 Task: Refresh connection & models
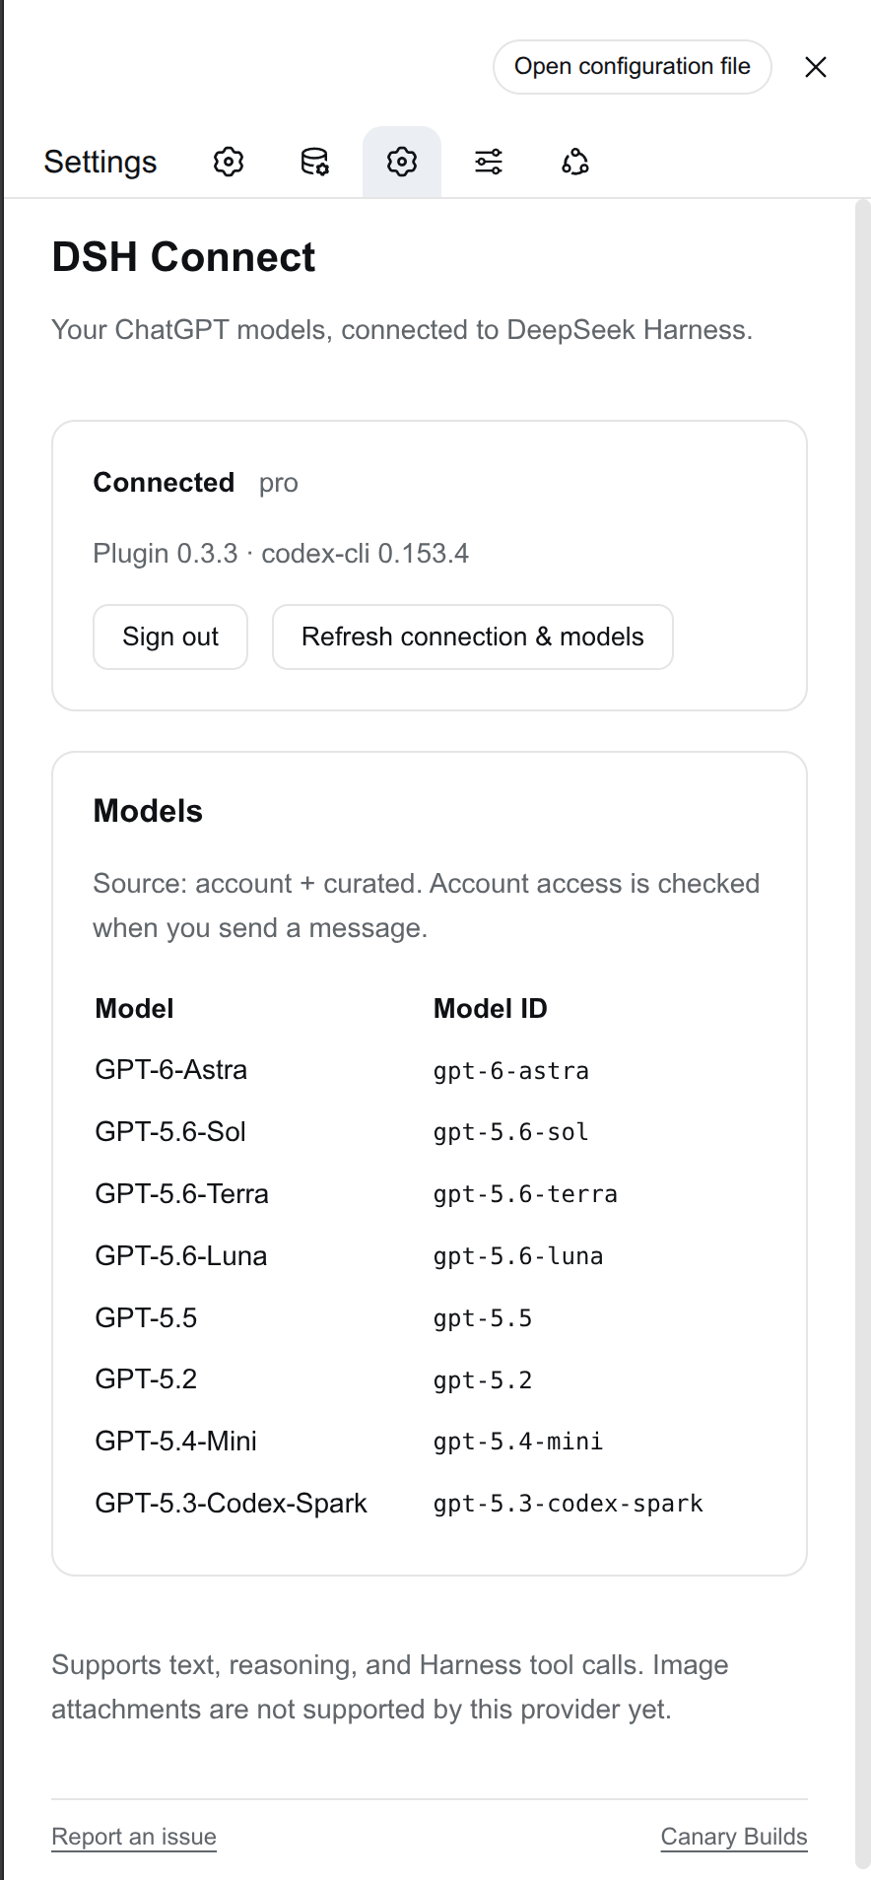(473, 637)
